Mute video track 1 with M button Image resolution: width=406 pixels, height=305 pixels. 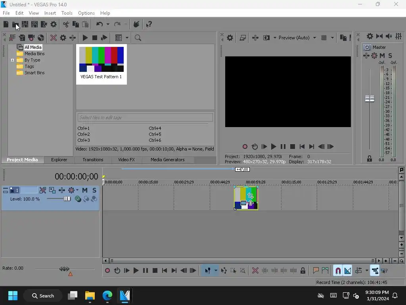tap(85, 190)
